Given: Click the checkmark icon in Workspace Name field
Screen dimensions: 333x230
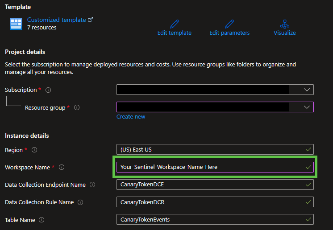Looking at the screenshot, I should 308,167.
